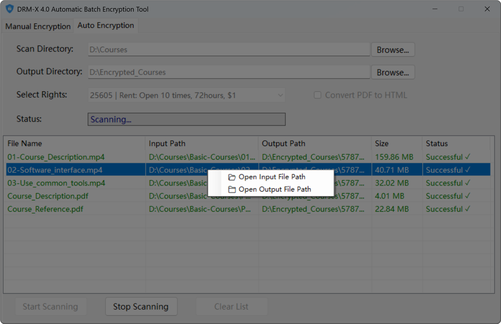Choose Open Input File Path from the context menu
This screenshot has height=324, width=501.
pos(272,177)
